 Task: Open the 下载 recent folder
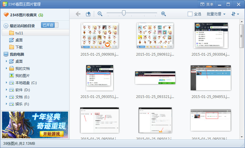pos(19,47)
